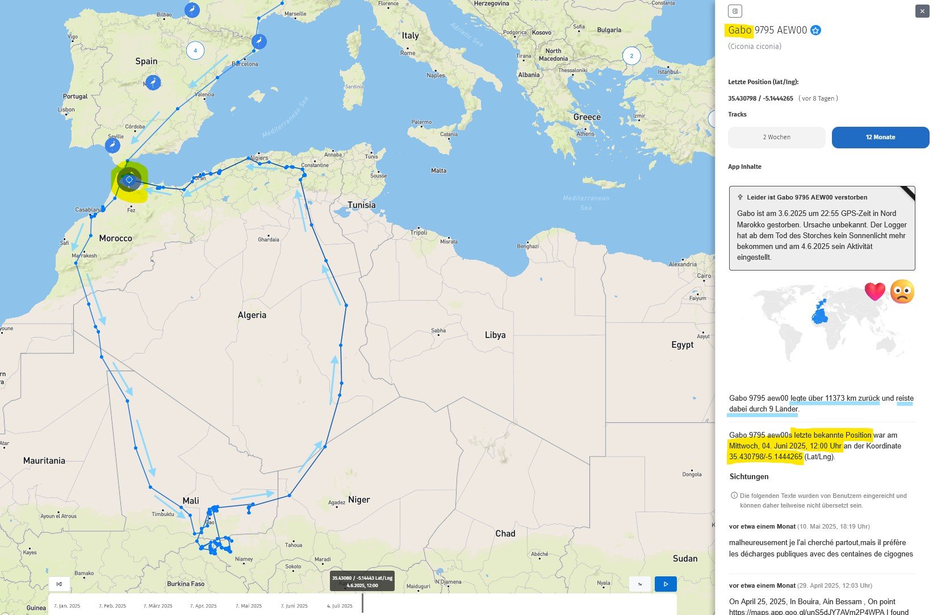Click the timeline at 7. Apr. 2025

[203, 606]
